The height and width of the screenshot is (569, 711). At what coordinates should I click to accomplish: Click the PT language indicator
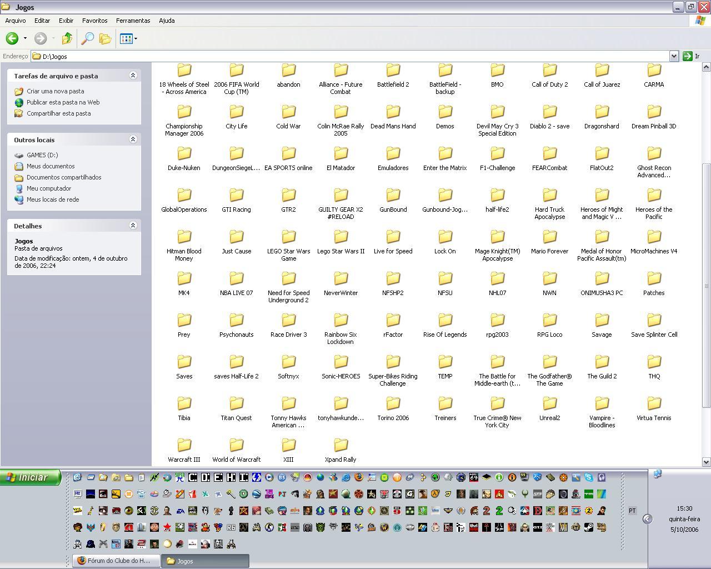coord(632,511)
